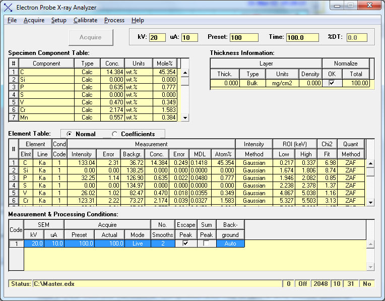The image size is (385, 301).
Task: Open the File menu
Action: click(12, 20)
